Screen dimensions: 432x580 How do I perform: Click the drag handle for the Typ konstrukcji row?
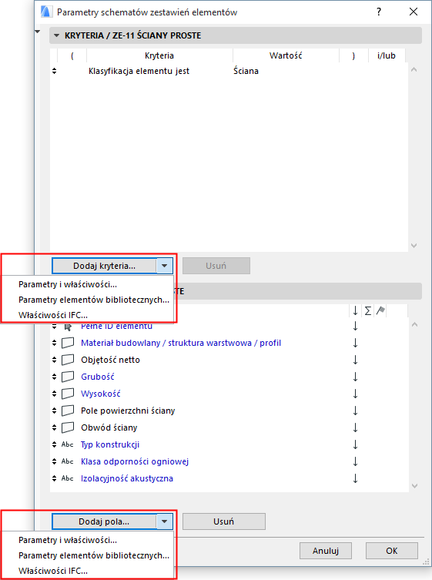point(55,444)
